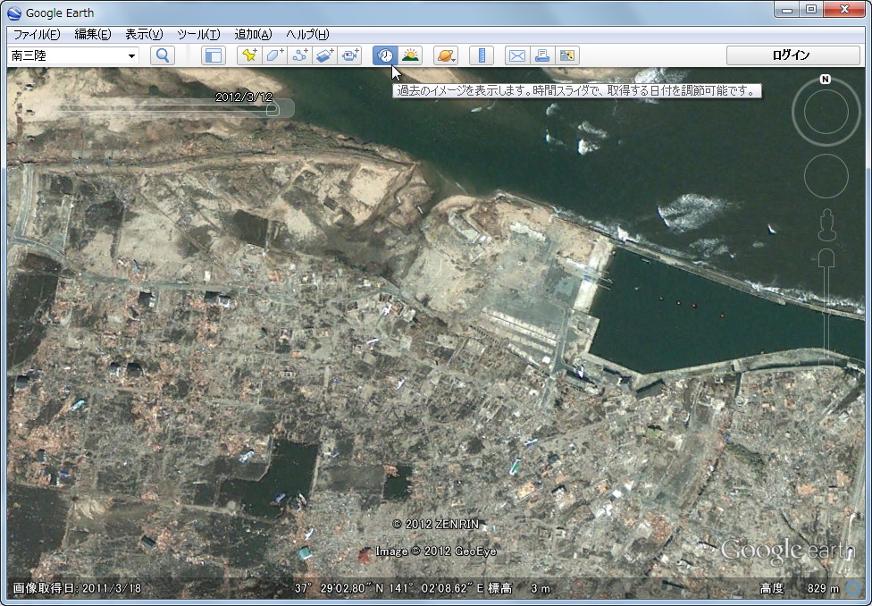Select the add path tool
Viewport: 872px width, 606px height.
click(300, 55)
